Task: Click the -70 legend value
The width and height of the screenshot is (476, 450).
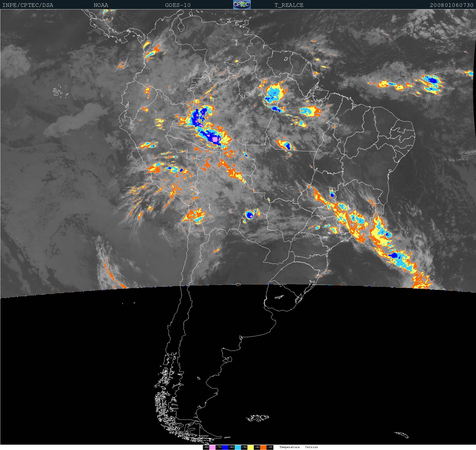Action: click(x=219, y=447)
